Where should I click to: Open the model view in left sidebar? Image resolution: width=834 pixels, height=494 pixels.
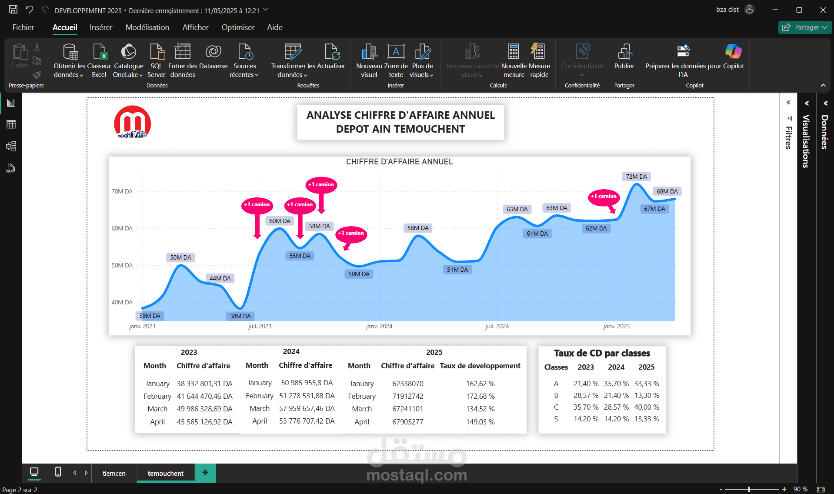(11, 146)
